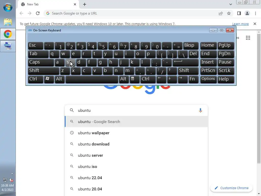Choose 'ubuntu 20.04' suggestion
The image size is (261, 196).
point(136,189)
